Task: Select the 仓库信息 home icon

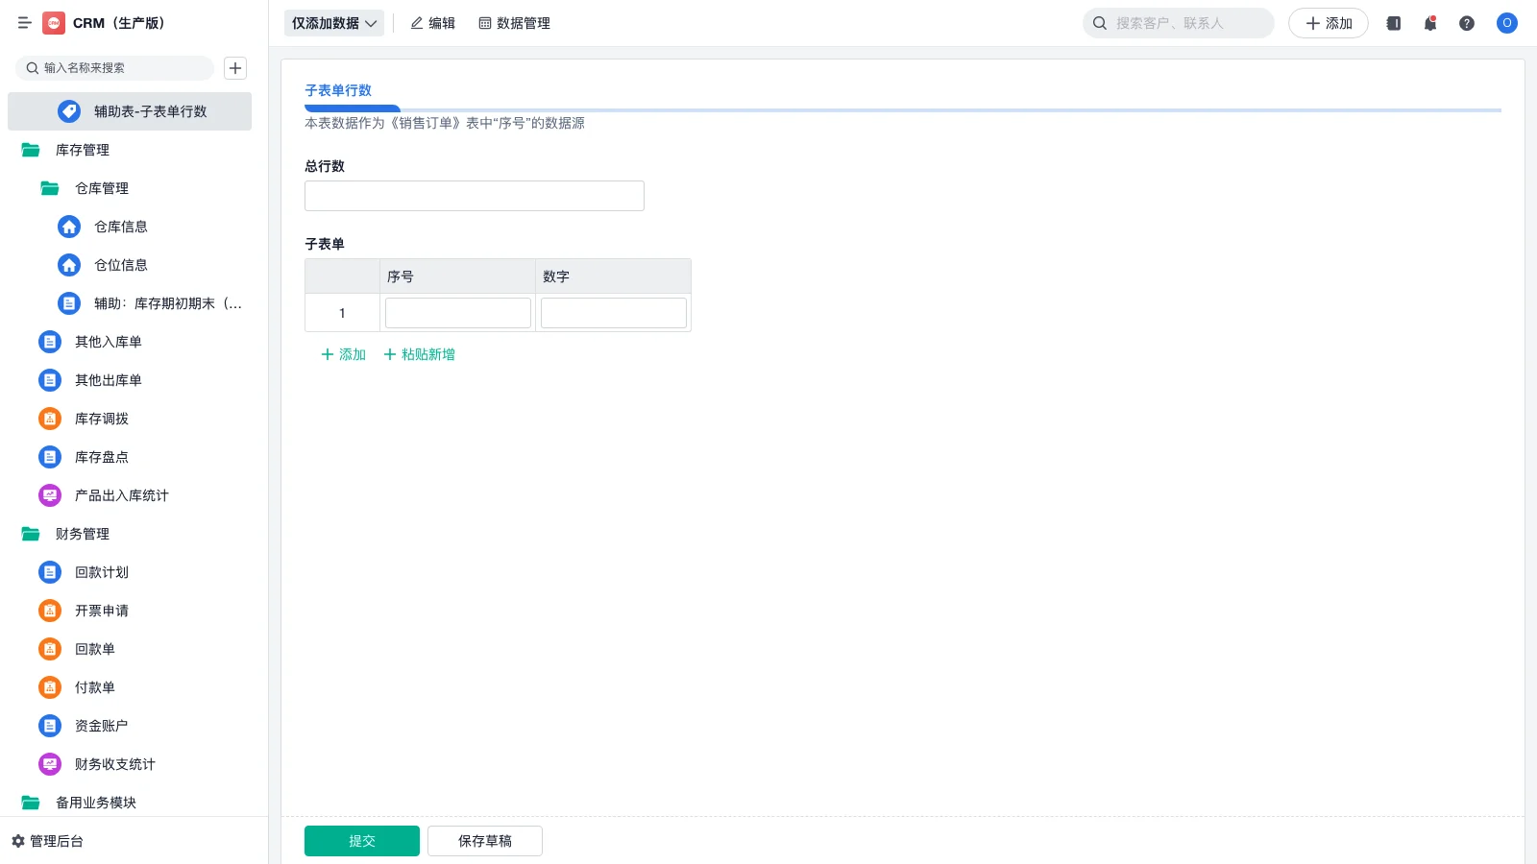Action: coord(68,227)
